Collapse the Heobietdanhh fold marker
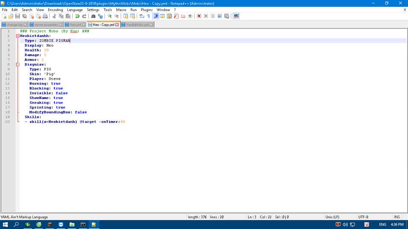This screenshot has height=229, width=408. [x=17, y=36]
